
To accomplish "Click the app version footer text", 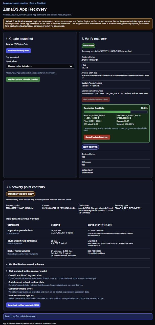I will [x=29, y=323].
